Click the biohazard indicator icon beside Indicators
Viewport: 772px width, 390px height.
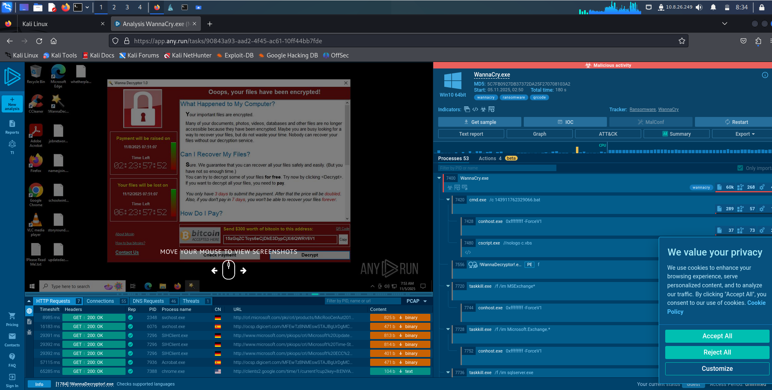pos(483,109)
